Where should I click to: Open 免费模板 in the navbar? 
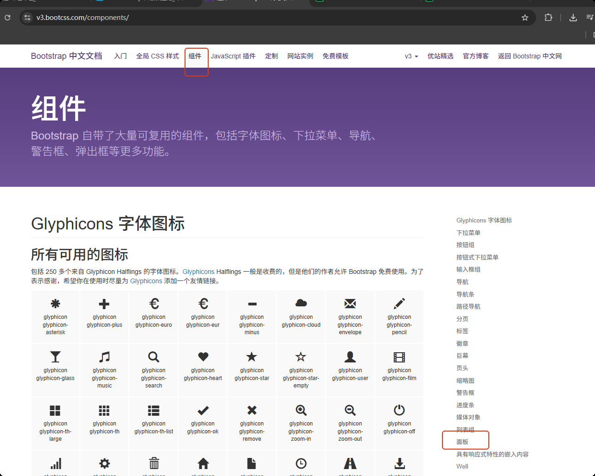point(336,56)
